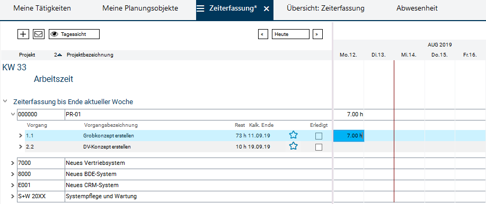The width and height of the screenshot is (486, 204).
Task: Expand project S+W 20XX
Action: [13, 196]
